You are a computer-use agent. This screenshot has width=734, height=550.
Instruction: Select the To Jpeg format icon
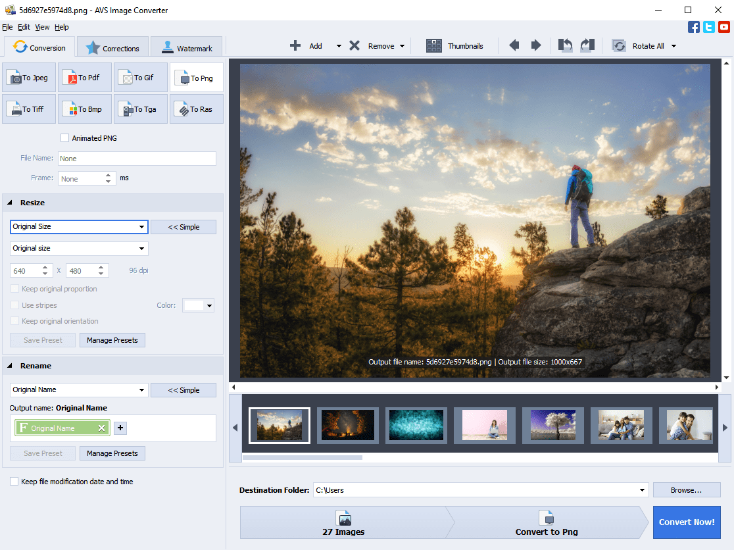click(x=29, y=78)
